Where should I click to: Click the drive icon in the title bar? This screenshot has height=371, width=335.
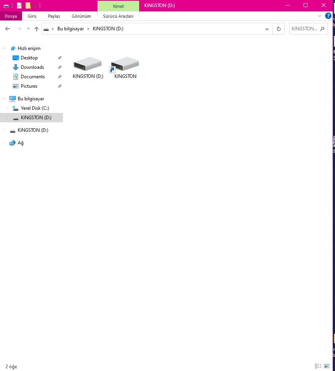click(6, 6)
